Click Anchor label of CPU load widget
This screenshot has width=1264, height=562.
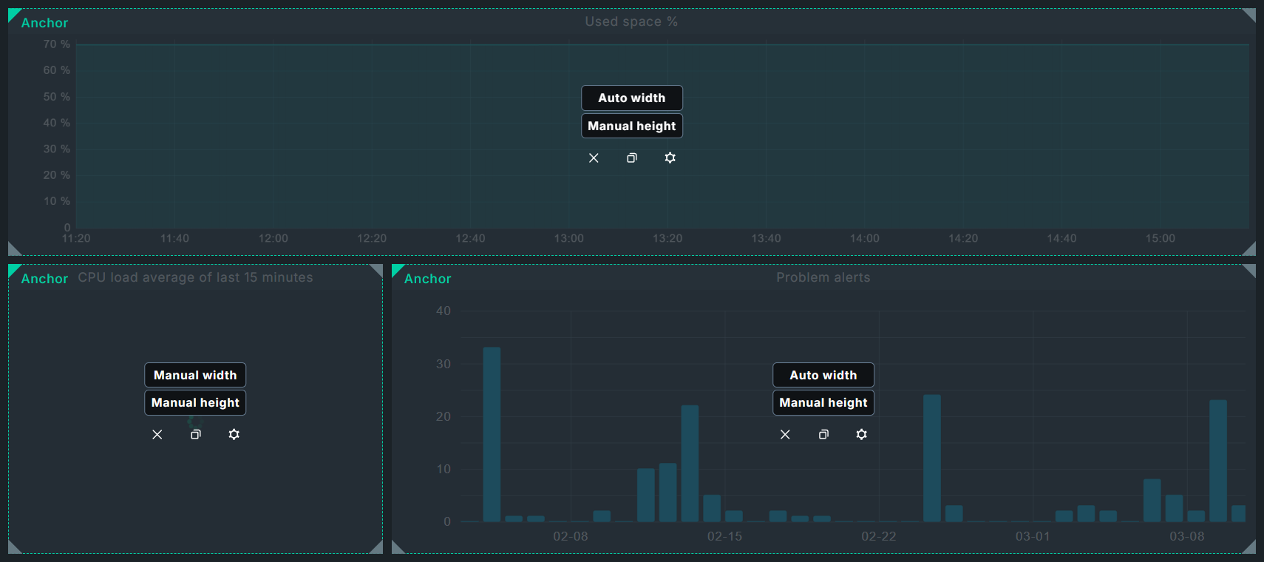pyautogui.click(x=44, y=279)
